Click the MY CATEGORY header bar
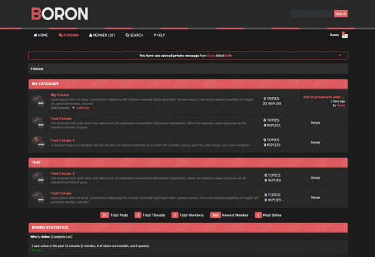Screen dimensions: 375x257 188,84
